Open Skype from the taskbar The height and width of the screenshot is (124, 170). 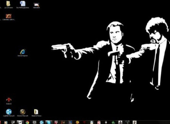(x=49, y=122)
